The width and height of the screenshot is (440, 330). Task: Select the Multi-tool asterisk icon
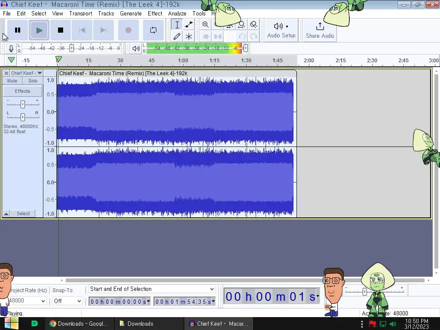189,37
